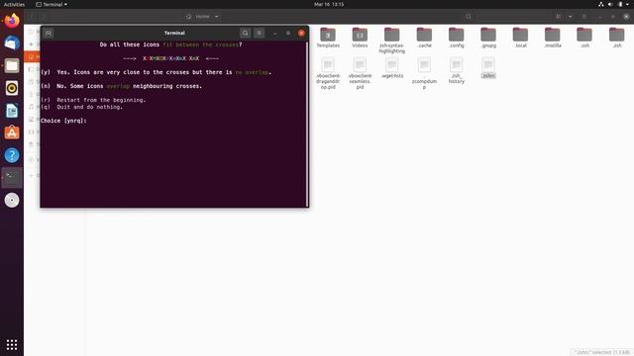Select the Videos folder in Files
Image resolution: width=634 pixels, height=356 pixels.
pos(360,38)
